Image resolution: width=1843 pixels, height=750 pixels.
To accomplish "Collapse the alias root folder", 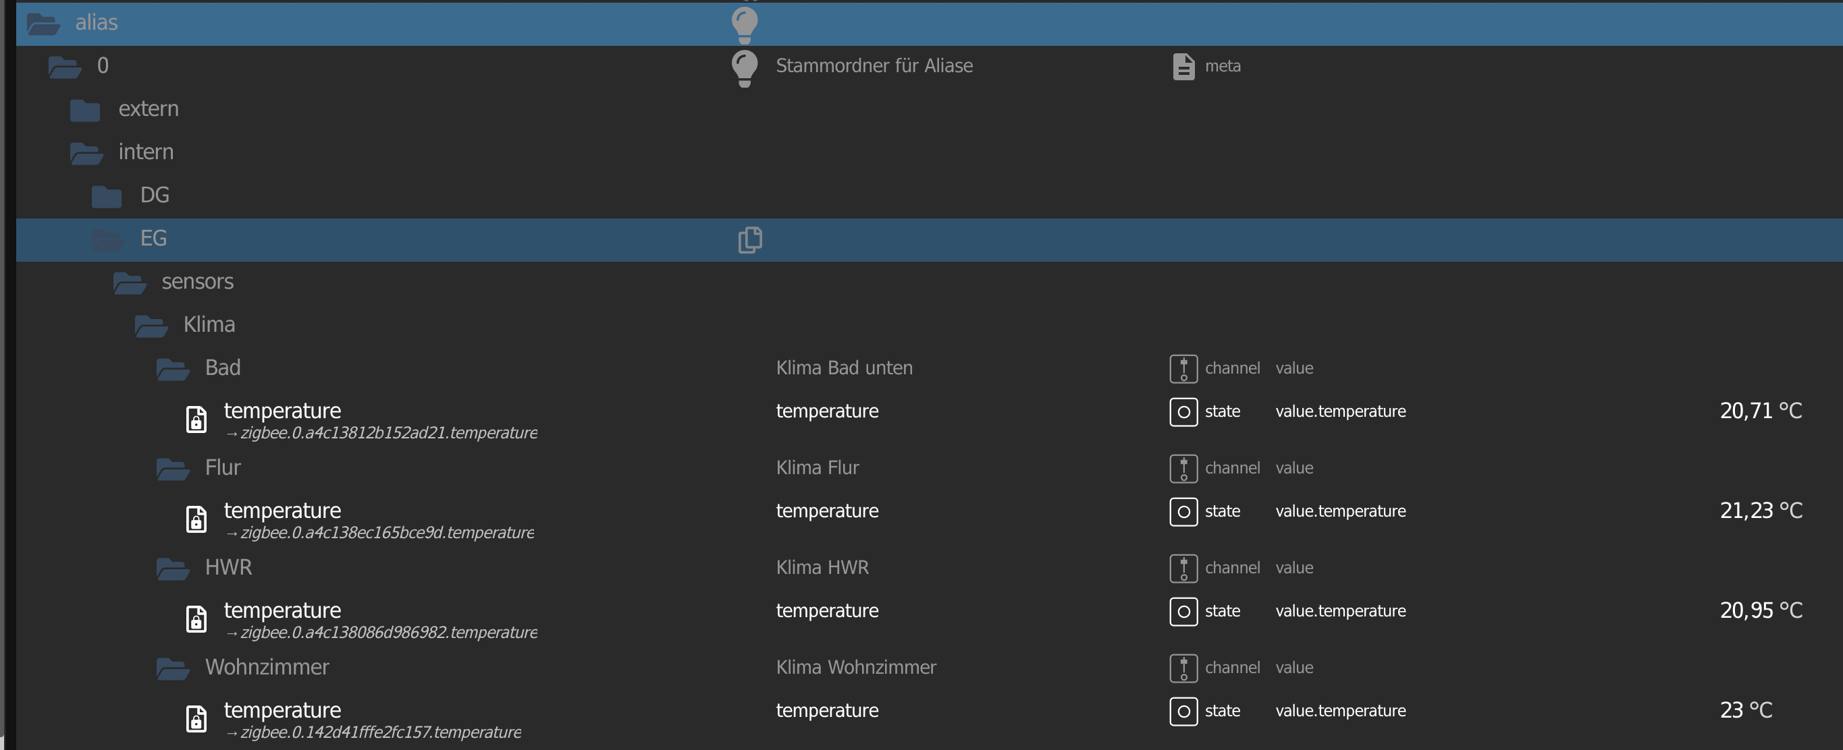I will point(43,24).
